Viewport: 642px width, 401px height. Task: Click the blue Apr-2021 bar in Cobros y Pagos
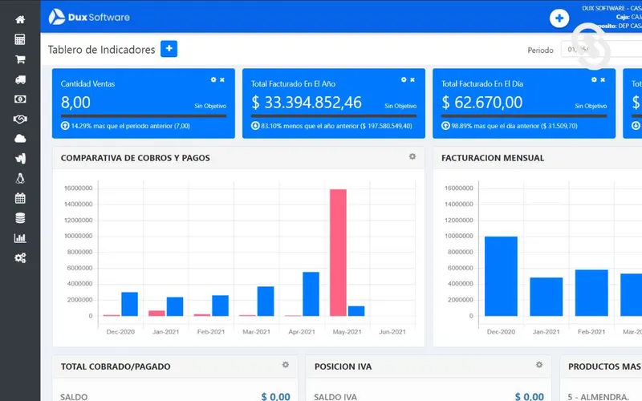point(311,294)
